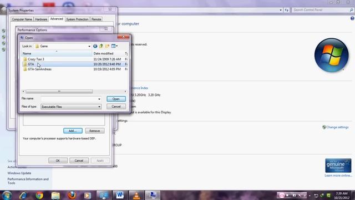The image size is (355, 200).
Task: Create New Folder icon in Open dialog
Action: click(x=107, y=46)
